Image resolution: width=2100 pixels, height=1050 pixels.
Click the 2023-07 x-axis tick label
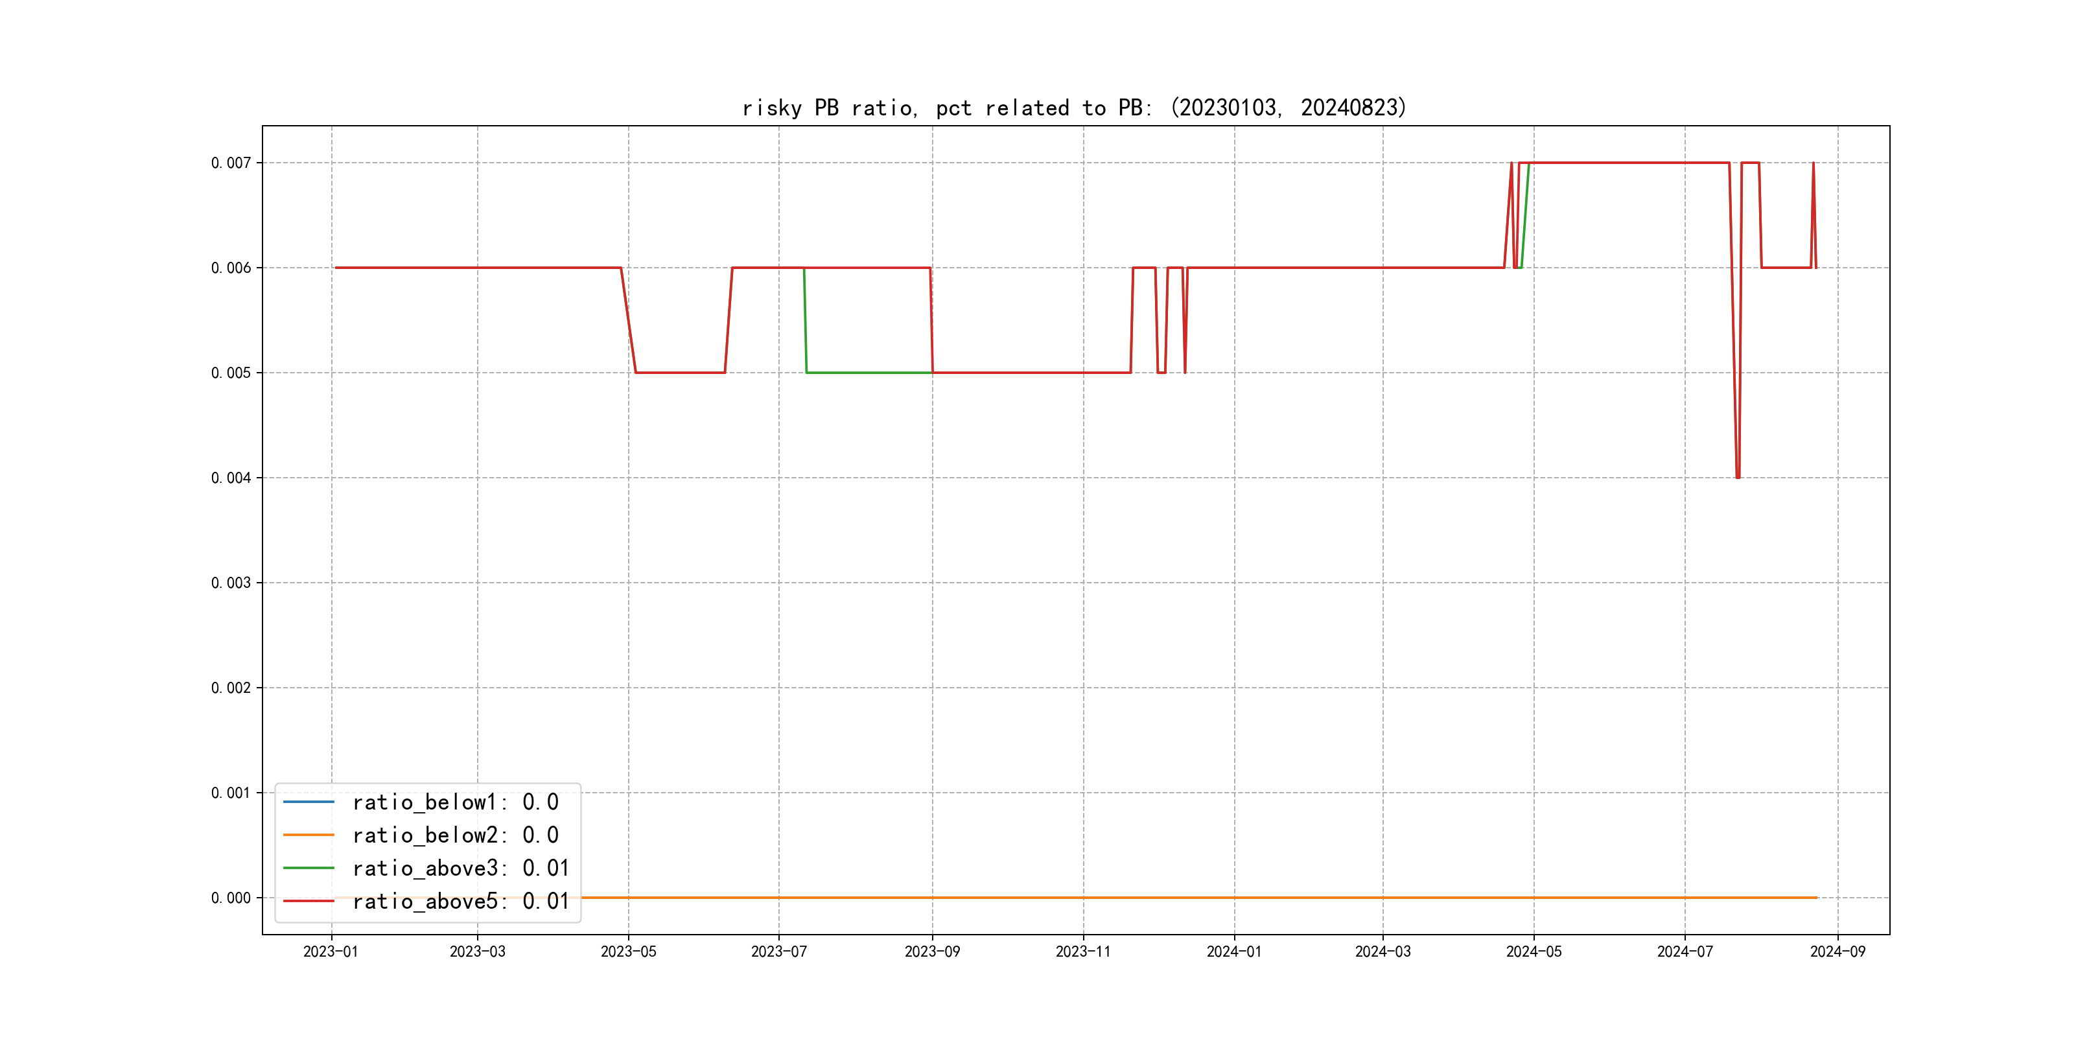tap(778, 951)
